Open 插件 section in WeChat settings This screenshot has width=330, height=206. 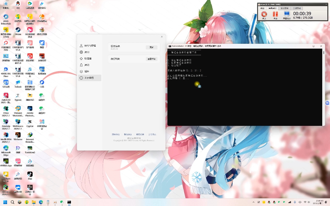89,71
